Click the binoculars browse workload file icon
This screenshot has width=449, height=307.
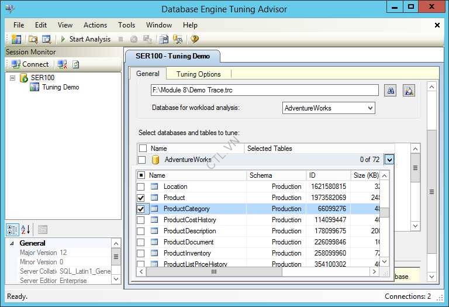[390, 91]
